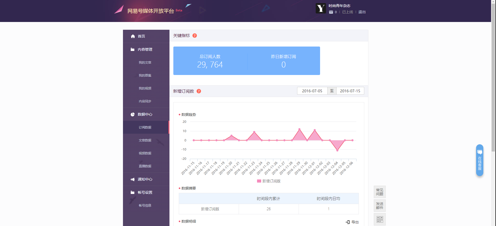Viewport: 496px width, 226px height.
Task: Expand the 内容管理 sidebar section
Action: tap(145, 49)
